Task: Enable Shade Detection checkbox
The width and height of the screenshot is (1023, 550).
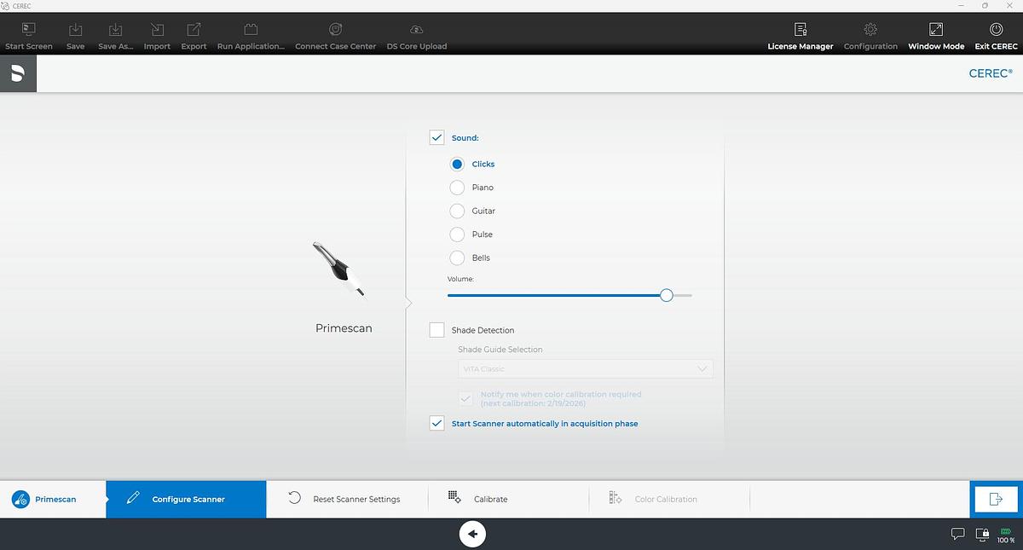Action: tap(437, 330)
